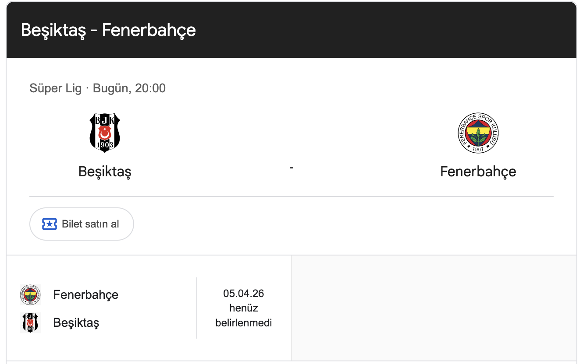The height and width of the screenshot is (364, 583).
Task: Click the score dash between the teams
Action: click(x=291, y=168)
